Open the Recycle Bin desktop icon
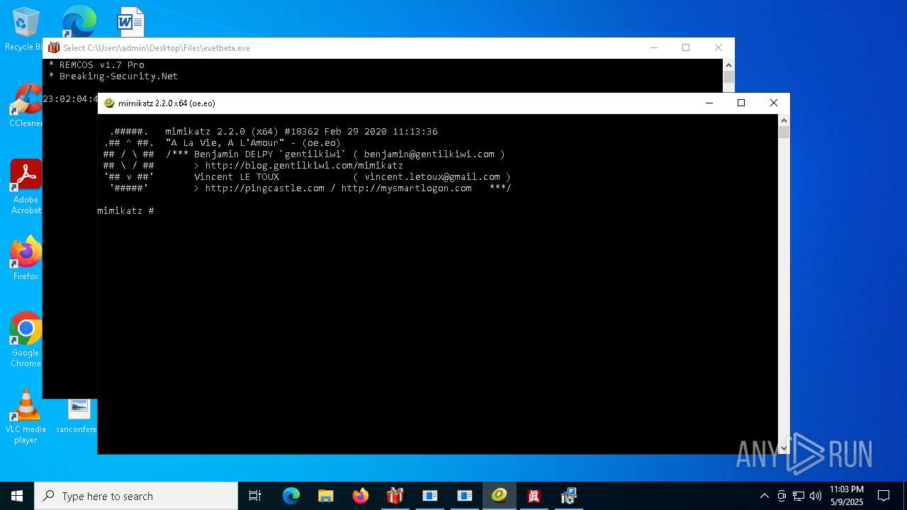Image resolution: width=907 pixels, height=510 pixels. click(x=25, y=28)
